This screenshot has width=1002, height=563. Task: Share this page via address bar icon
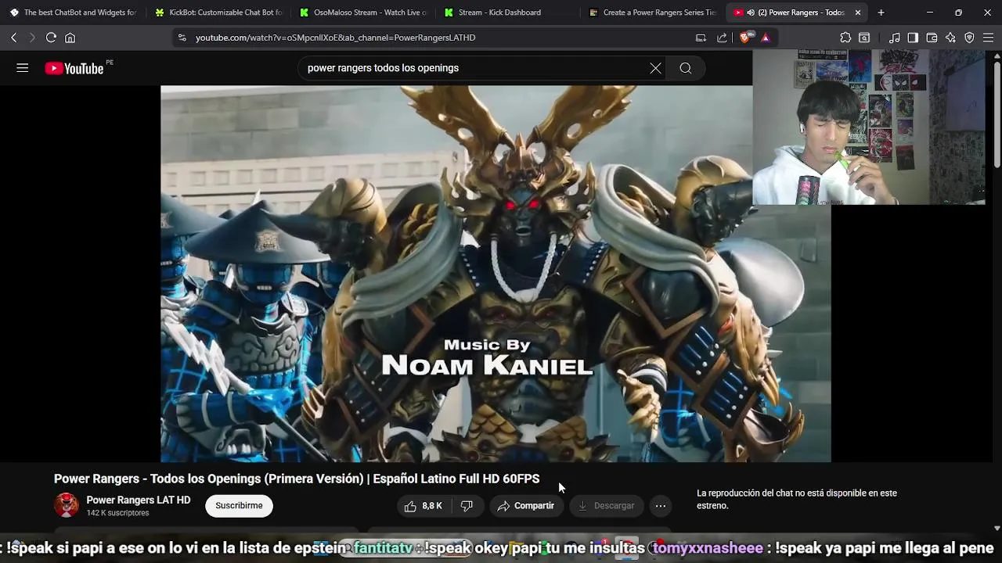point(722,38)
